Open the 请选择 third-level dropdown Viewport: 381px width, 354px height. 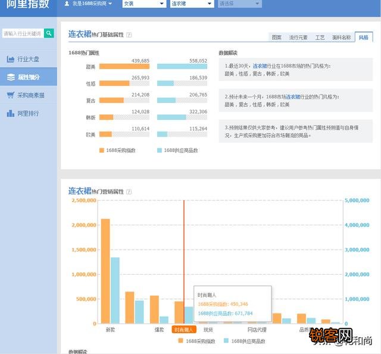click(240, 4)
